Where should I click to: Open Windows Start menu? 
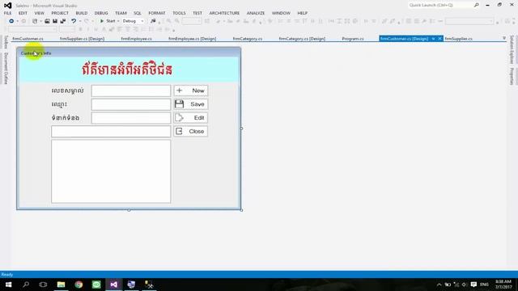(x=9, y=285)
